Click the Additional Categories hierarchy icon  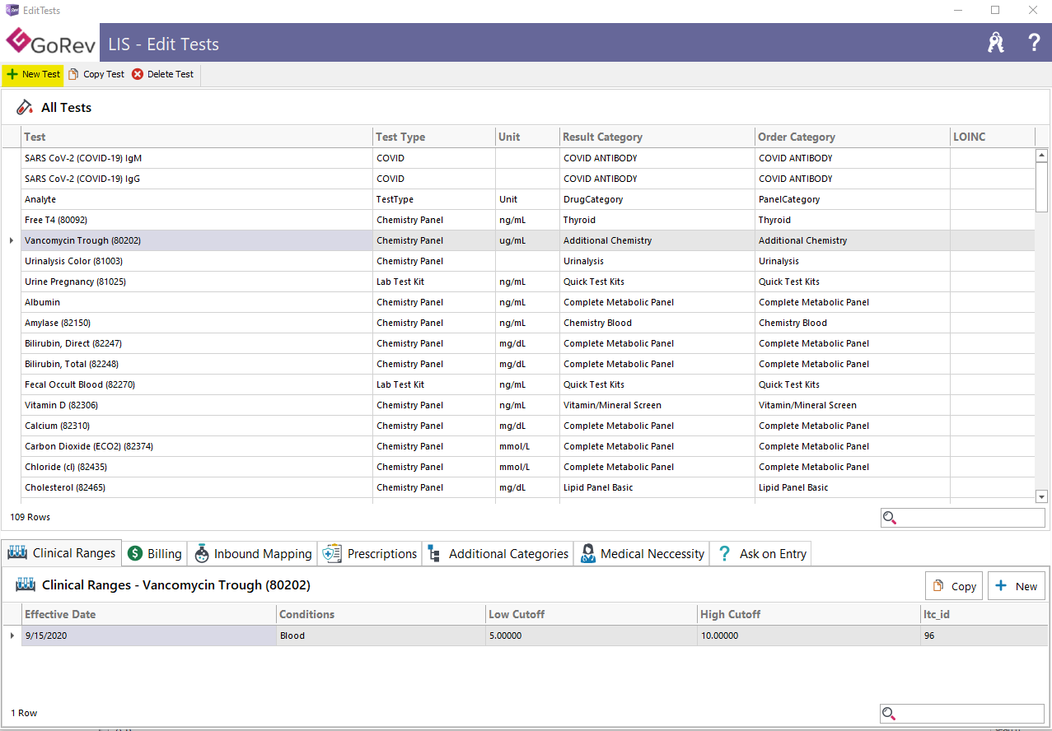tap(434, 554)
